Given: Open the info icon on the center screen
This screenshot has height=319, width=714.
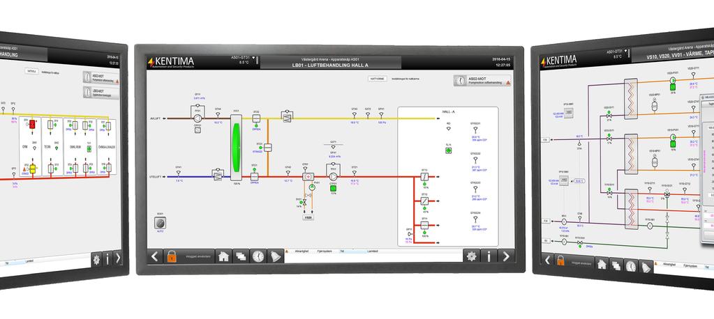Looking at the screenshot, I should (489, 256).
